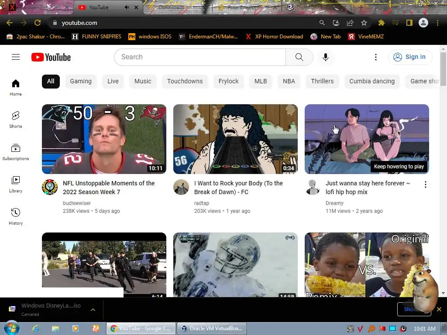Select the MLB filter chip

pos(261,81)
